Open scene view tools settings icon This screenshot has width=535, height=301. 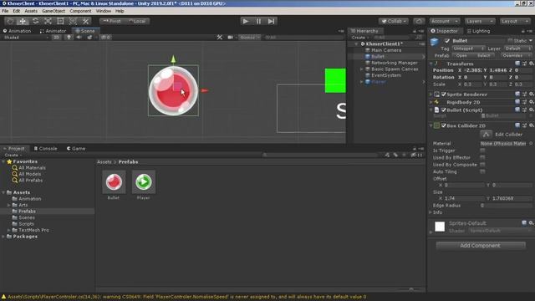219,37
